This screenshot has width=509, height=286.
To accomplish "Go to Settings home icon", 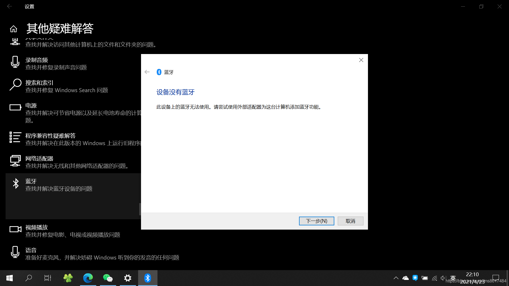I will click(14, 29).
